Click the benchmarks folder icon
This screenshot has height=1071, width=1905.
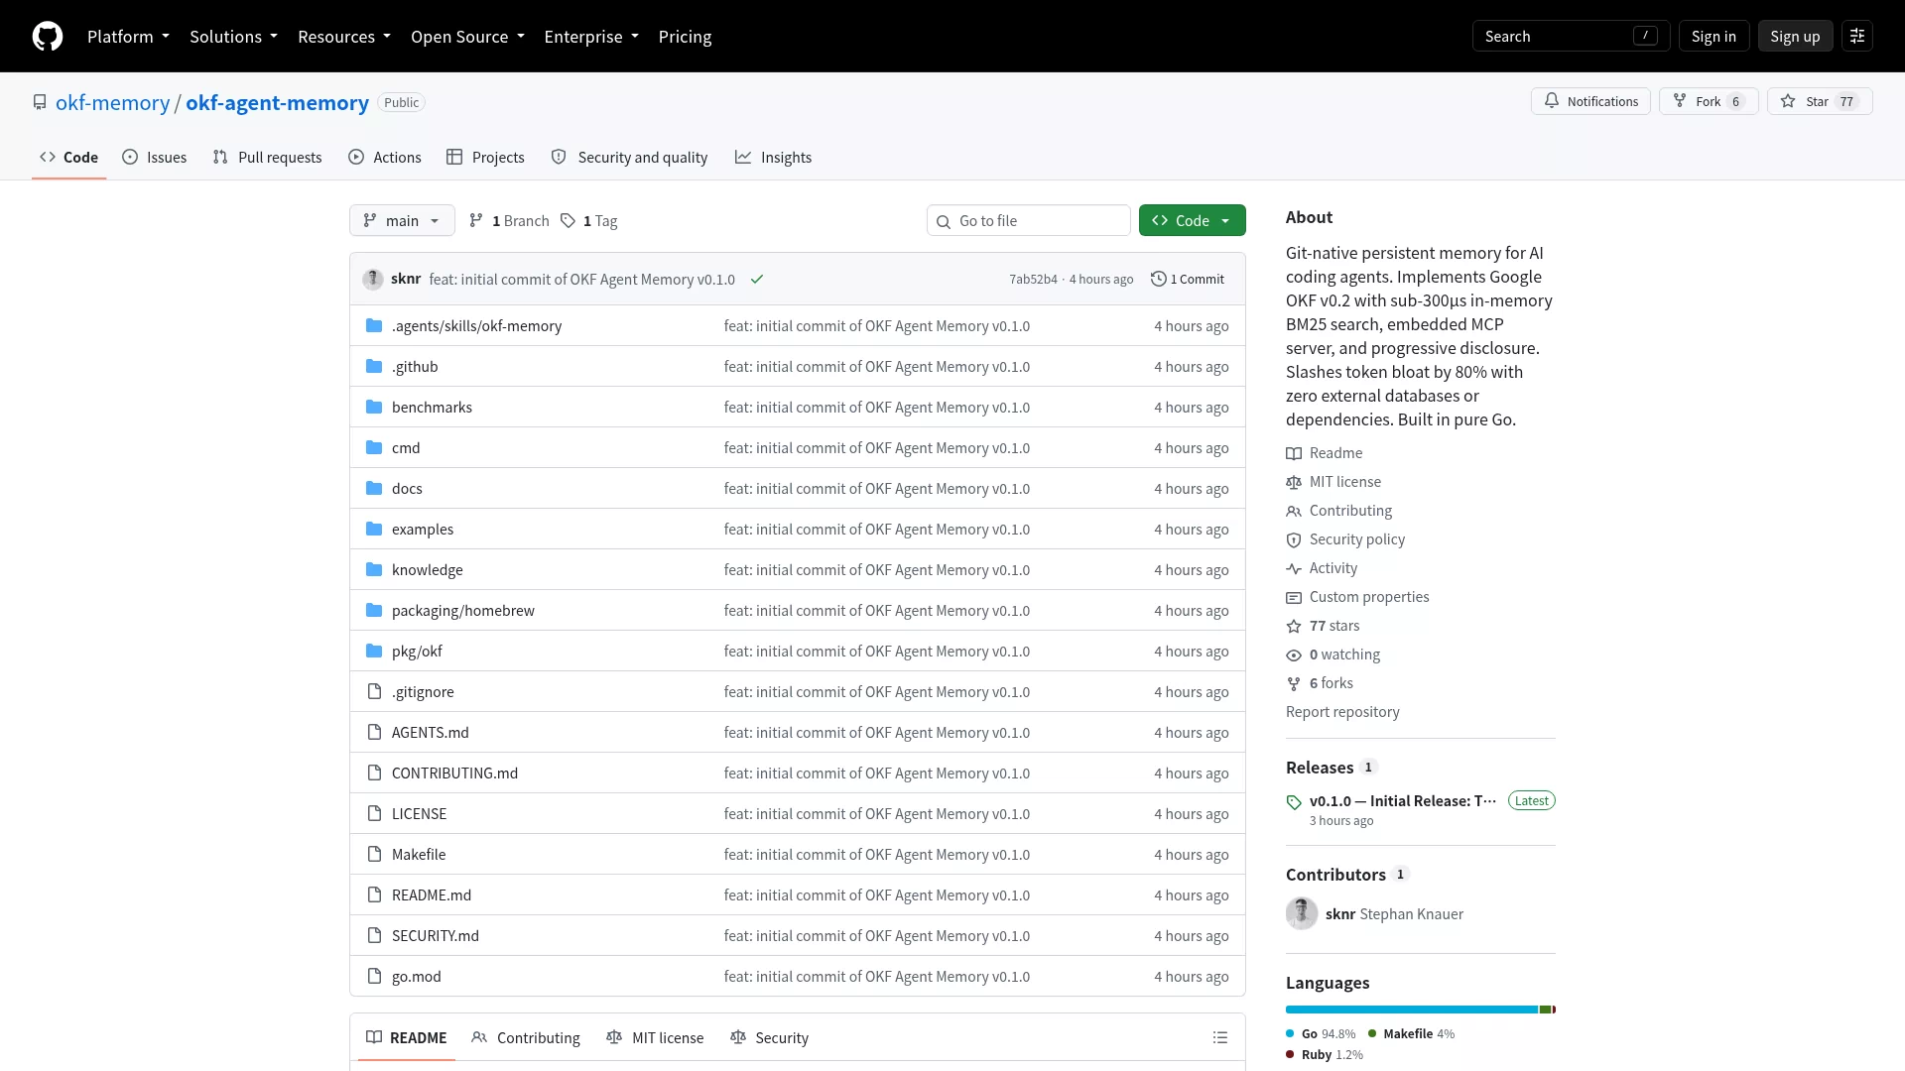coord(374,408)
